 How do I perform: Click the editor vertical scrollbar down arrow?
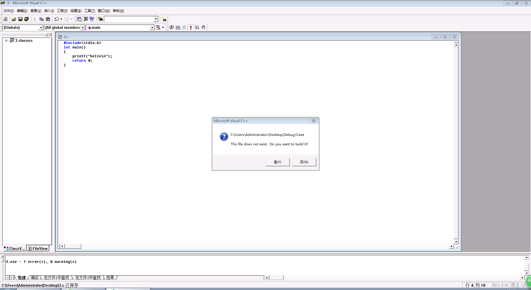coord(456,242)
